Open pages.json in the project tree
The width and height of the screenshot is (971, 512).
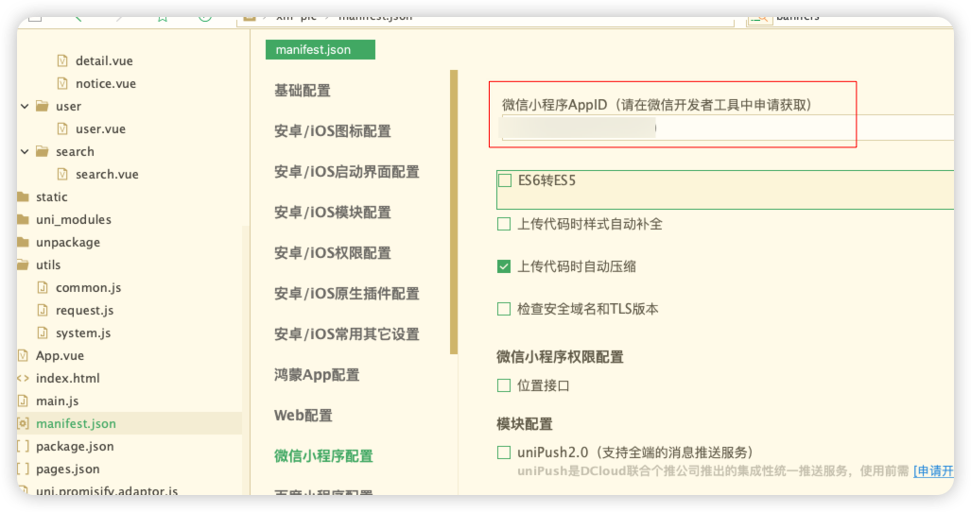[x=67, y=469]
